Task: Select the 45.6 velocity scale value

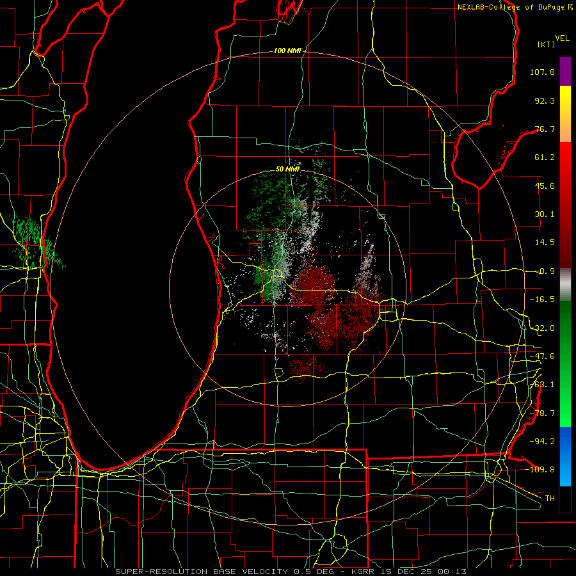Action: pyautogui.click(x=545, y=186)
